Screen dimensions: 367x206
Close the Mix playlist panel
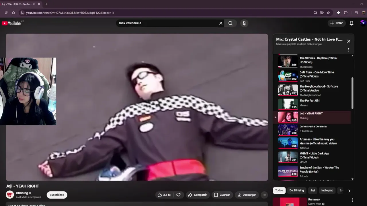point(349,41)
